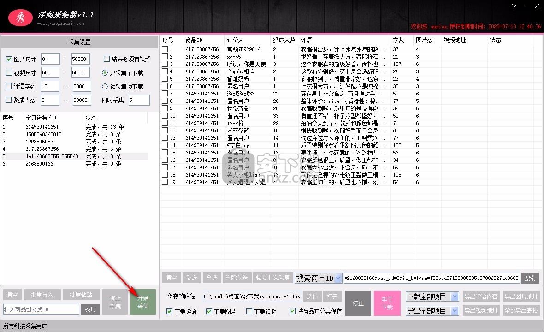This screenshot has height=332, width=544.
Task: Open the 搜索商品ID dropdown
Action: pos(338,278)
